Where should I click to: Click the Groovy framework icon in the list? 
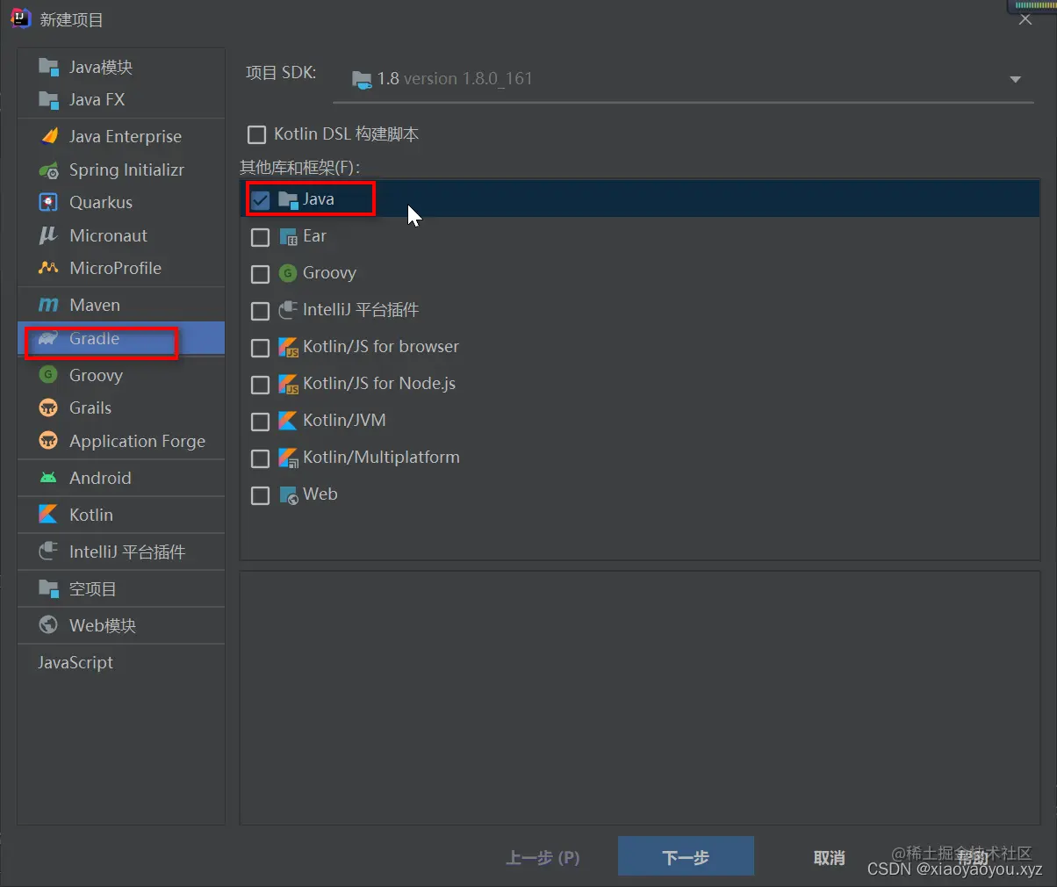(288, 273)
